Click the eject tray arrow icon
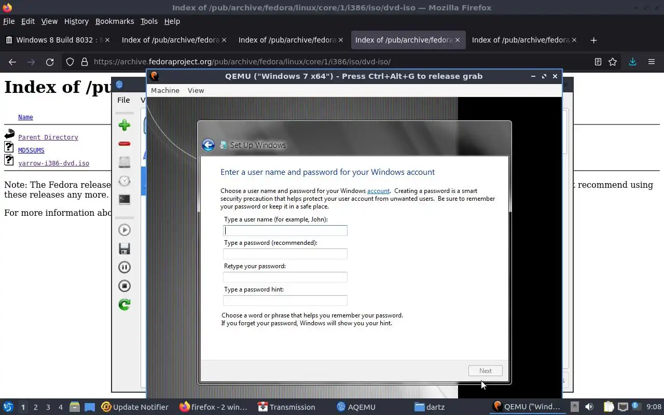Viewport: 664px width, 415px height. tap(574, 407)
